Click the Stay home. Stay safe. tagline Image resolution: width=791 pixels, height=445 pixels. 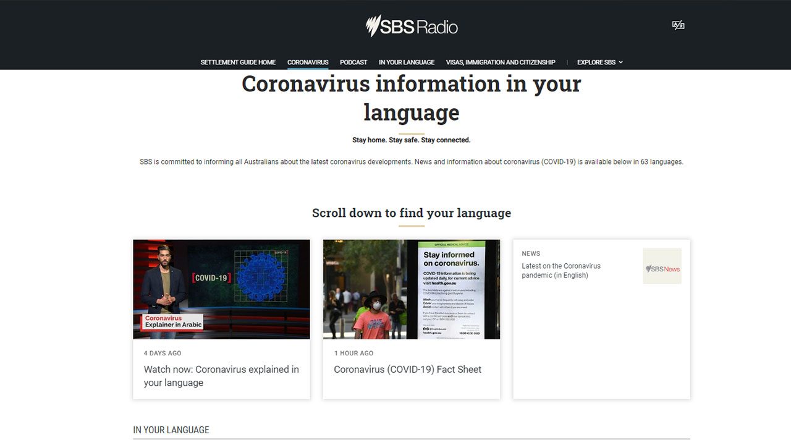[x=412, y=140]
